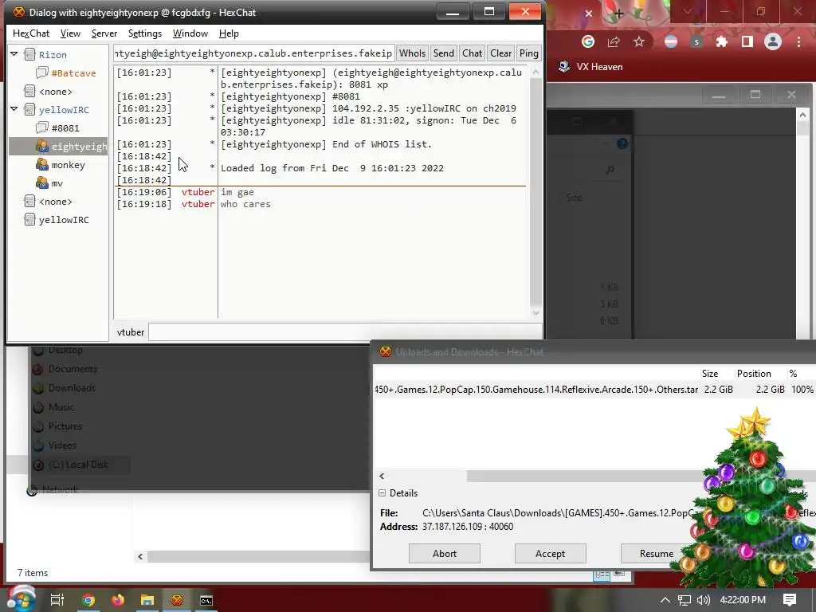Click the Chrome Google icon

[x=588, y=41]
